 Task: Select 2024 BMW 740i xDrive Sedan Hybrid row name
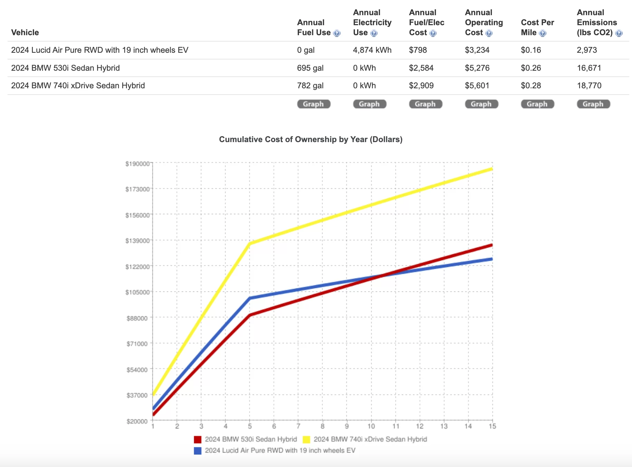coord(78,86)
